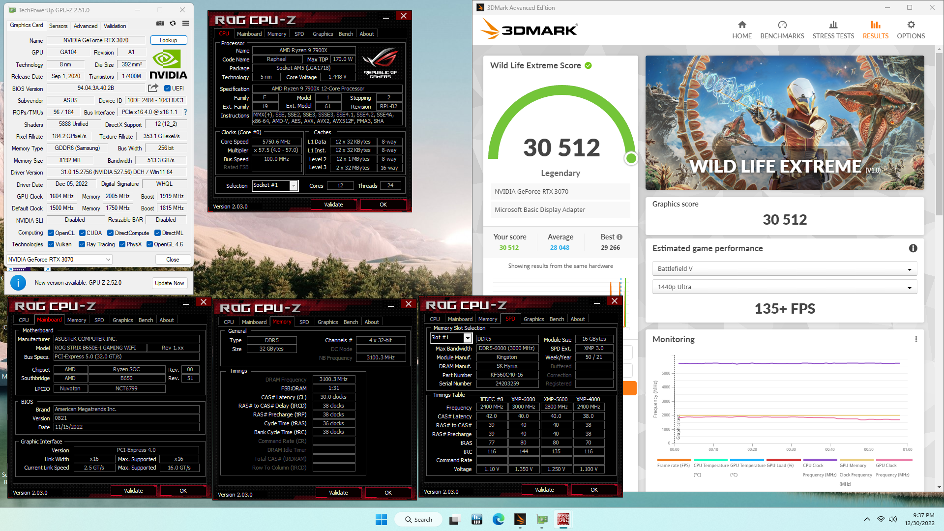The image size is (944, 531).
Task: Toggle the OpenGL 4.6 checkbox
Action: coord(149,244)
